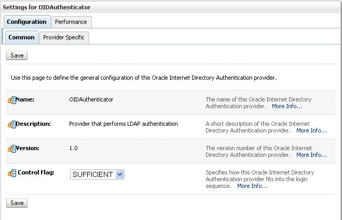Open More Info link for Name
This screenshot has width=342, height=220.
tap(287, 106)
